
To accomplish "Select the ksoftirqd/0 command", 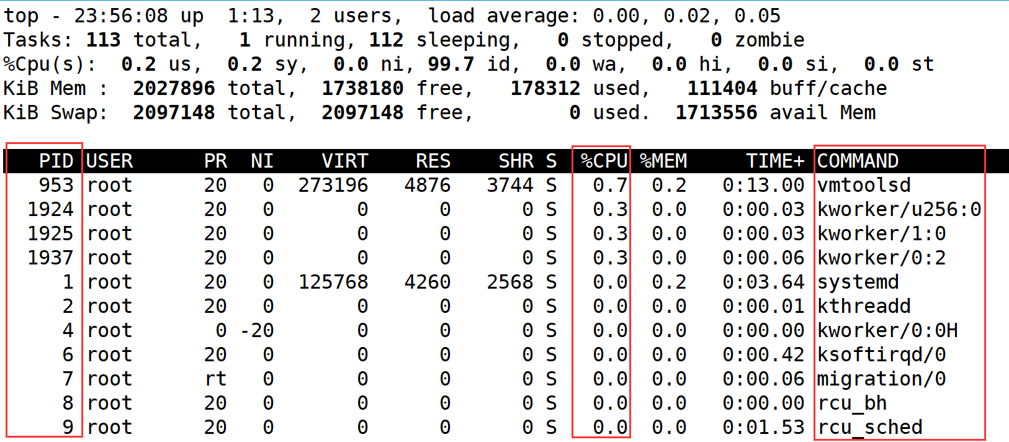I will [881, 355].
